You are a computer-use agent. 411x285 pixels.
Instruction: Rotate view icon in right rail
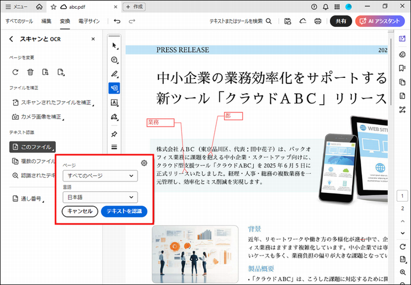(402, 247)
